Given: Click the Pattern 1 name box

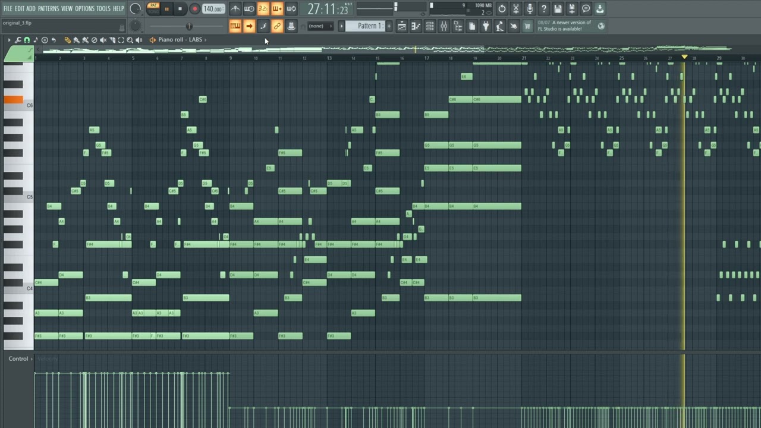Looking at the screenshot, I should 366,26.
